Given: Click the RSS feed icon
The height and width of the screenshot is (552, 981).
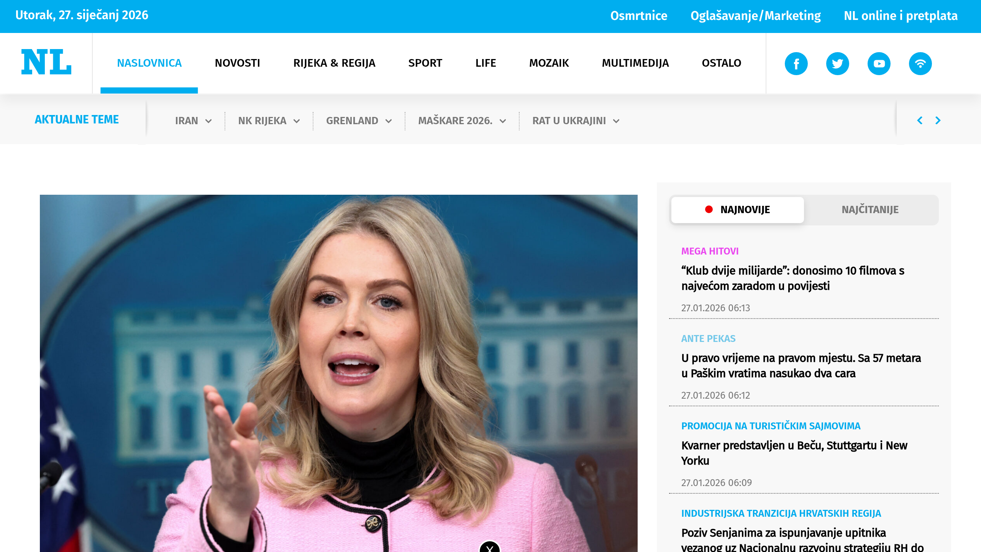Looking at the screenshot, I should click(x=920, y=64).
